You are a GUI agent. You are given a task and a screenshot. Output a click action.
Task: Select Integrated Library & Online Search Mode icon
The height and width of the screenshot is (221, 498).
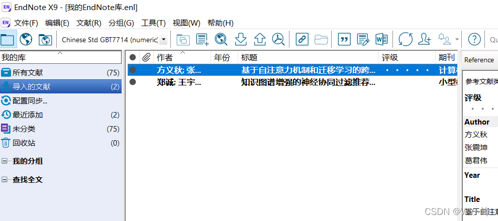(45, 39)
